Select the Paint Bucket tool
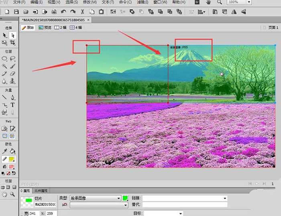The image size is (281, 216). pos(12,151)
